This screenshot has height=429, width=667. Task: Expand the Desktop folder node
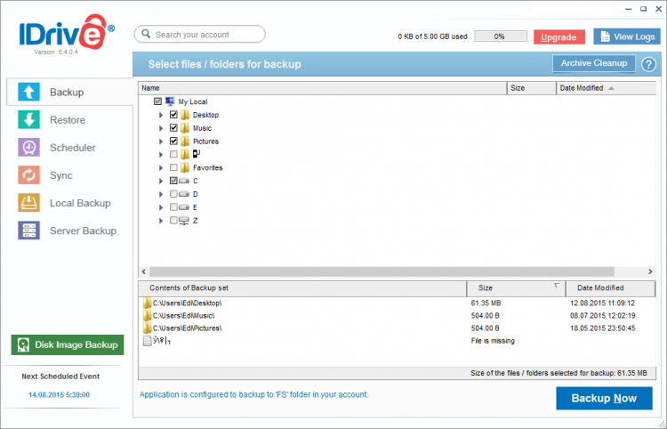[161, 115]
